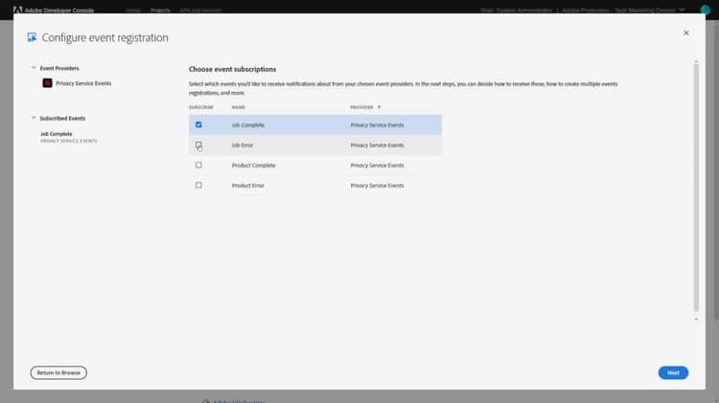Collapse the Subscribed Events section
The width and height of the screenshot is (719, 403).
[x=34, y=118]
